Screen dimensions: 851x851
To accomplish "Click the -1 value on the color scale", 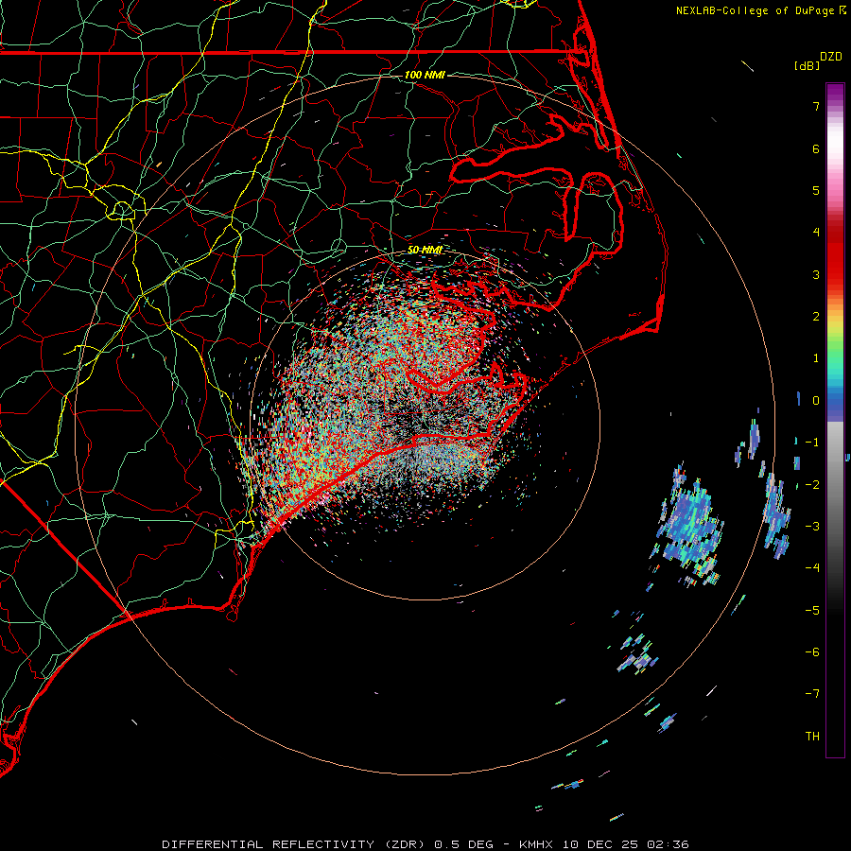I will click(812, 443).
